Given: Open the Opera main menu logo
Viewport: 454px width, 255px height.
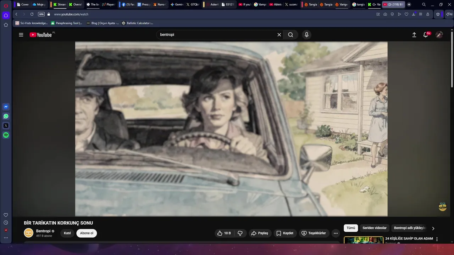Looking at the screenshot, I should (6, 5).
